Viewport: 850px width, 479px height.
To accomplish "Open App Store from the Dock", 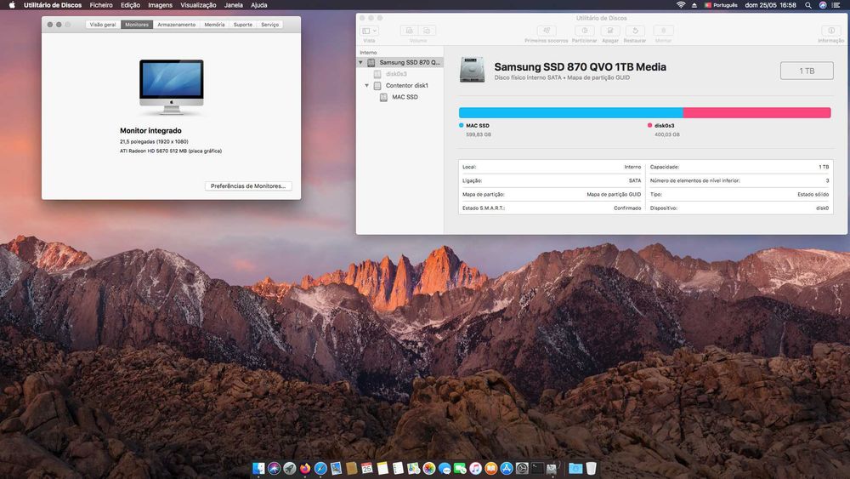I will pos(507,468).
